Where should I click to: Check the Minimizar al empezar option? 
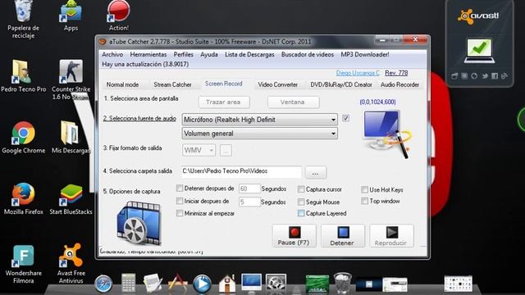click(x=180, y=213)
